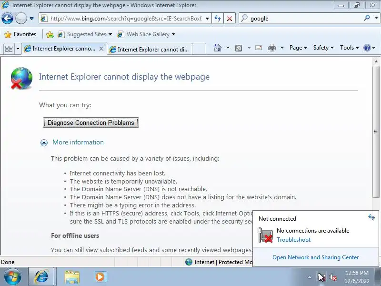381x286 pixels.
Task: Click the vertical scrollbar thumb
Action: [376, 132]
